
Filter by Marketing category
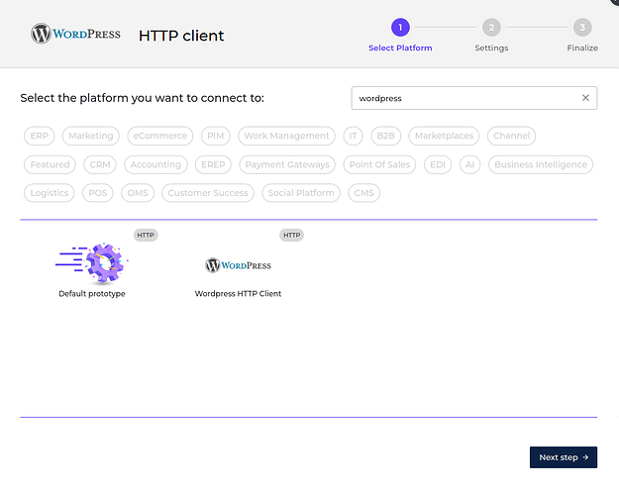tap(91, 136)
